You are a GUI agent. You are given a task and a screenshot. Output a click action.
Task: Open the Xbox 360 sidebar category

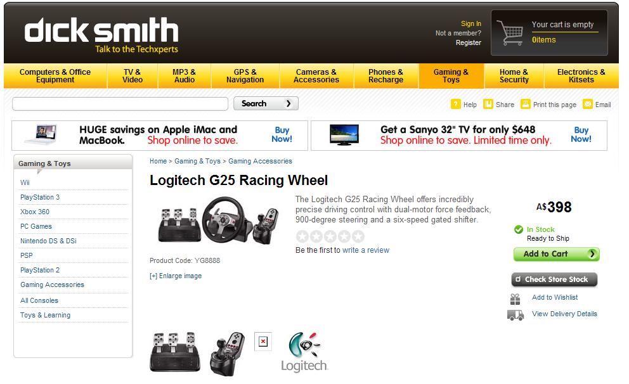click(35, 212)
